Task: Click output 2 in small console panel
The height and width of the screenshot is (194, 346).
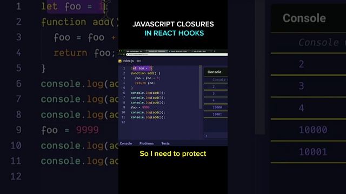Action: (214, 87)
